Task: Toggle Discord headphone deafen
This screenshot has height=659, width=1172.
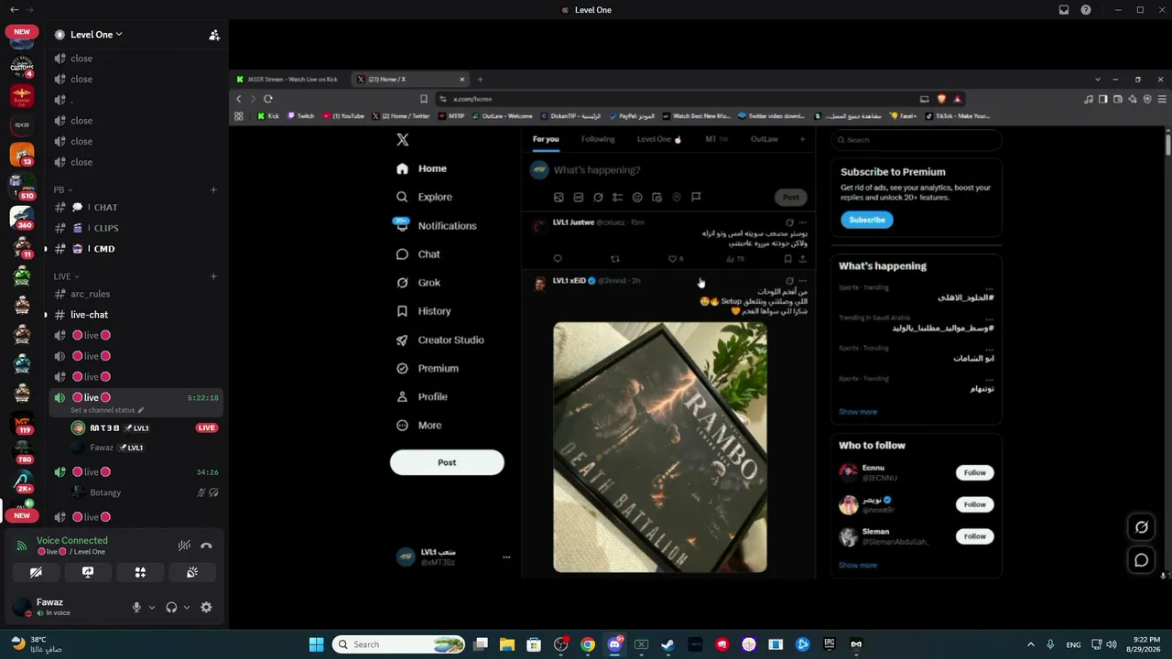Action: 171,607
